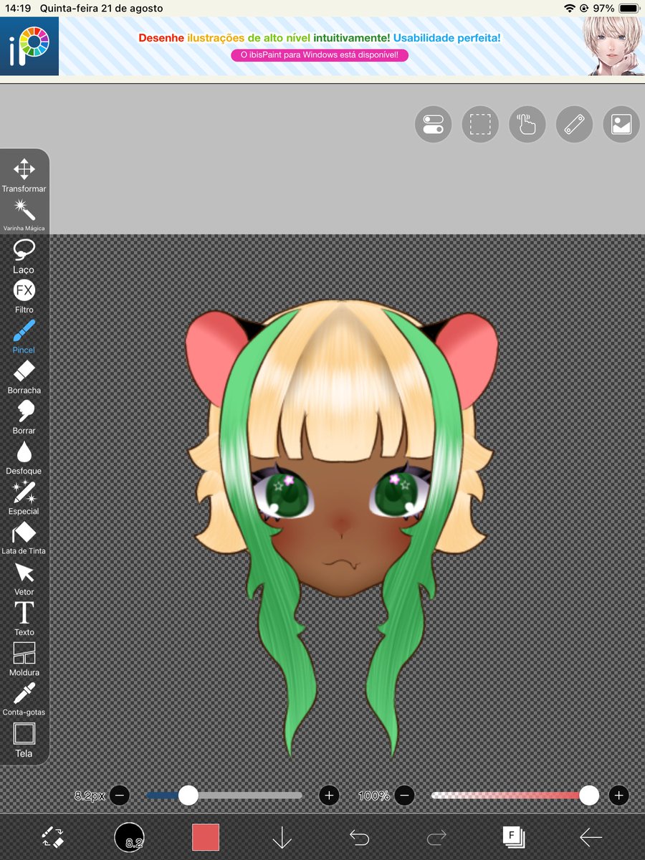Open the selection area button

click(480, 125)
